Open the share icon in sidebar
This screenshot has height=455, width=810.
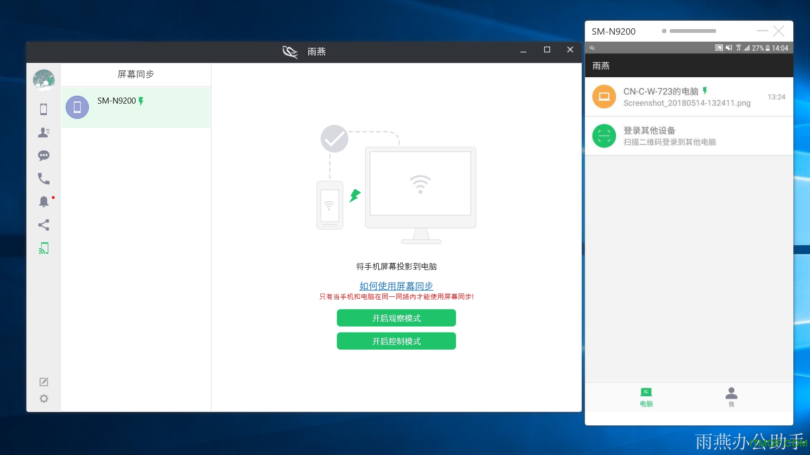pos(44,225)
